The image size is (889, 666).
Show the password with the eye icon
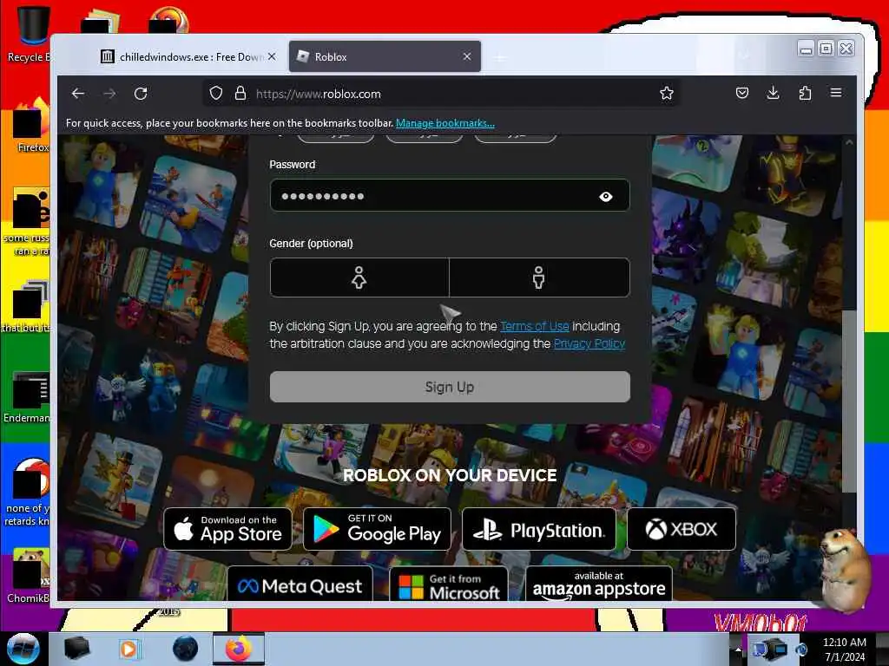point(605,197)
